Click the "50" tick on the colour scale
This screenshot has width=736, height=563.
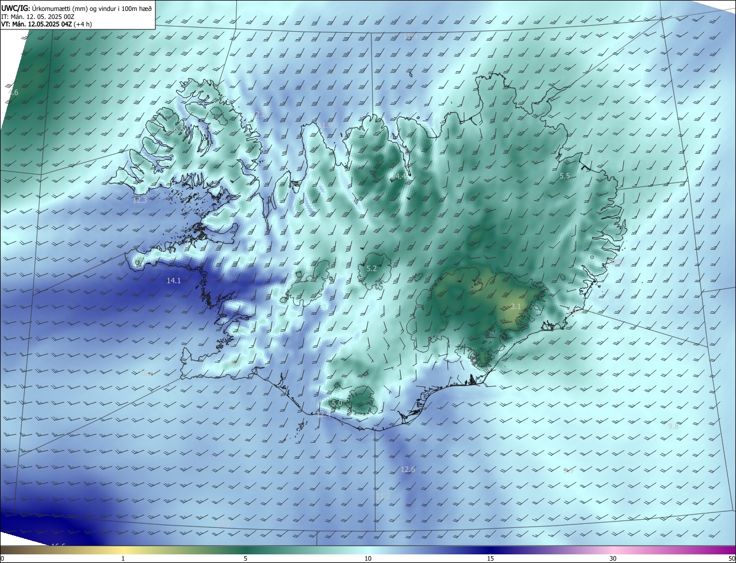[731, 558]
